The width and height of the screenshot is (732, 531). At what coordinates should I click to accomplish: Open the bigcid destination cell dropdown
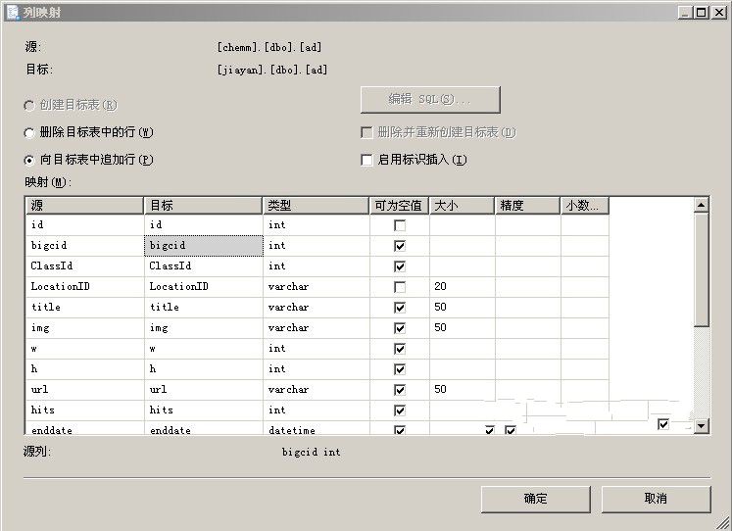click(x=203, y=246)
